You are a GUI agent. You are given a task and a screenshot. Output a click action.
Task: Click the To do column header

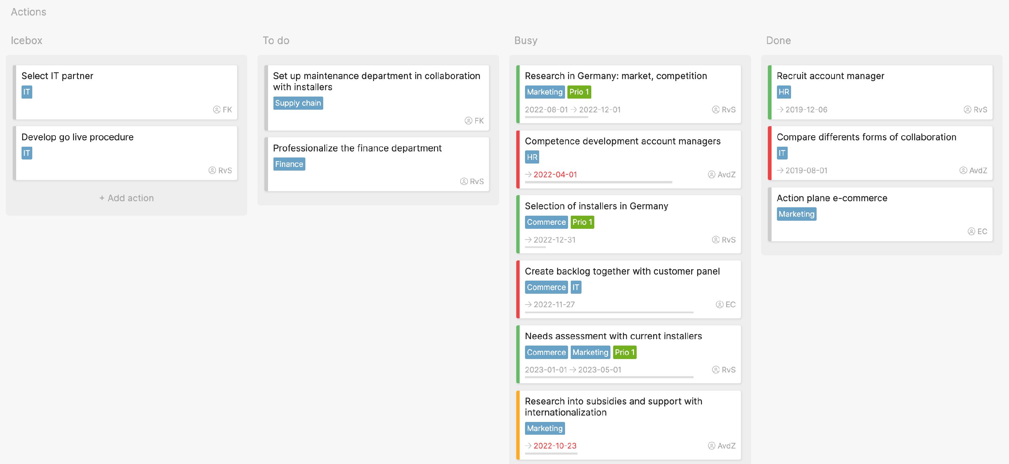click(276, 41)
